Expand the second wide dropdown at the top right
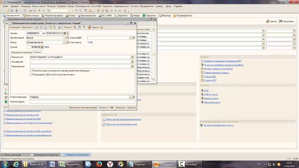299x168 pixels. point(263,35)
